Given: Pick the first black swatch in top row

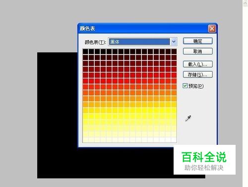Looking at the screenshot, I should [85, 52].
